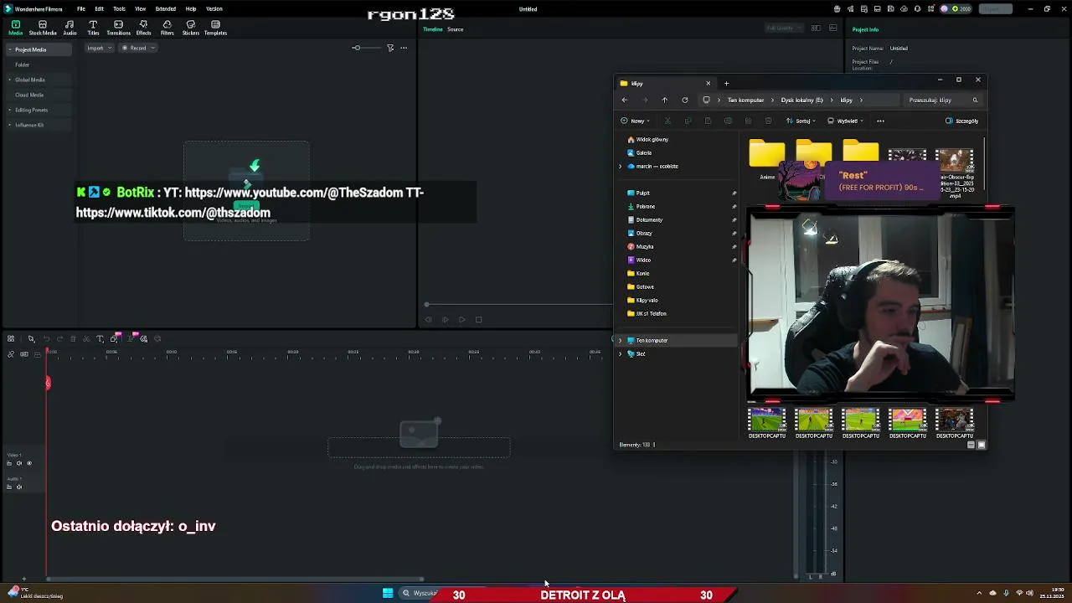Open the Filters tab
The height and width of the screenshot is (603, 1072).
(x=167, y=28)
